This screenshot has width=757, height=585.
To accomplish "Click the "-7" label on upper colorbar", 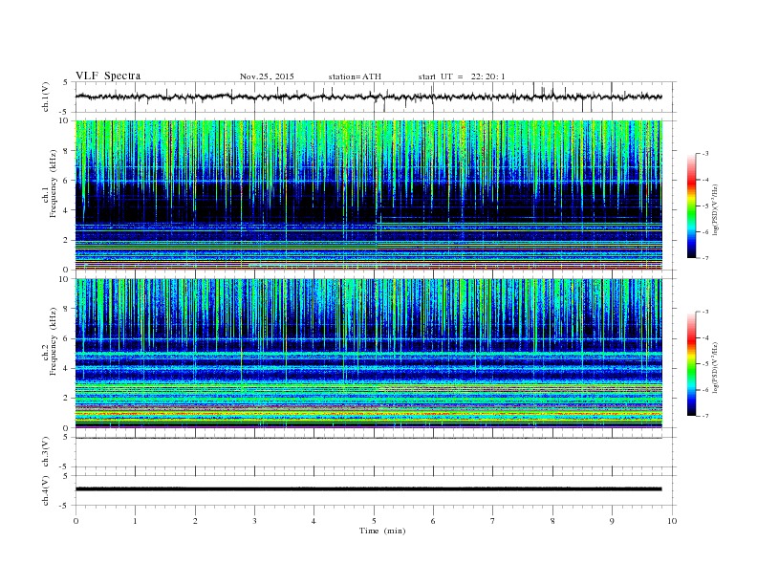I will [x=705, y=258].
